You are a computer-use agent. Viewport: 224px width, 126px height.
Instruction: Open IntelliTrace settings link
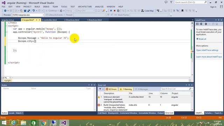pyautogui.click(x=207, y=50)
